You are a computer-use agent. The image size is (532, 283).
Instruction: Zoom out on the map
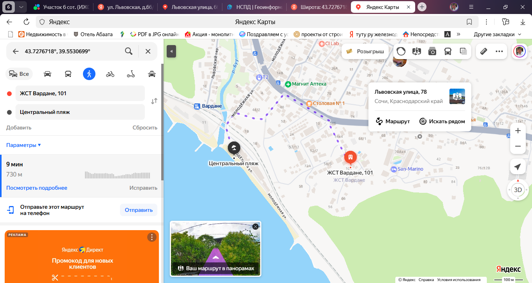[518, 146]
